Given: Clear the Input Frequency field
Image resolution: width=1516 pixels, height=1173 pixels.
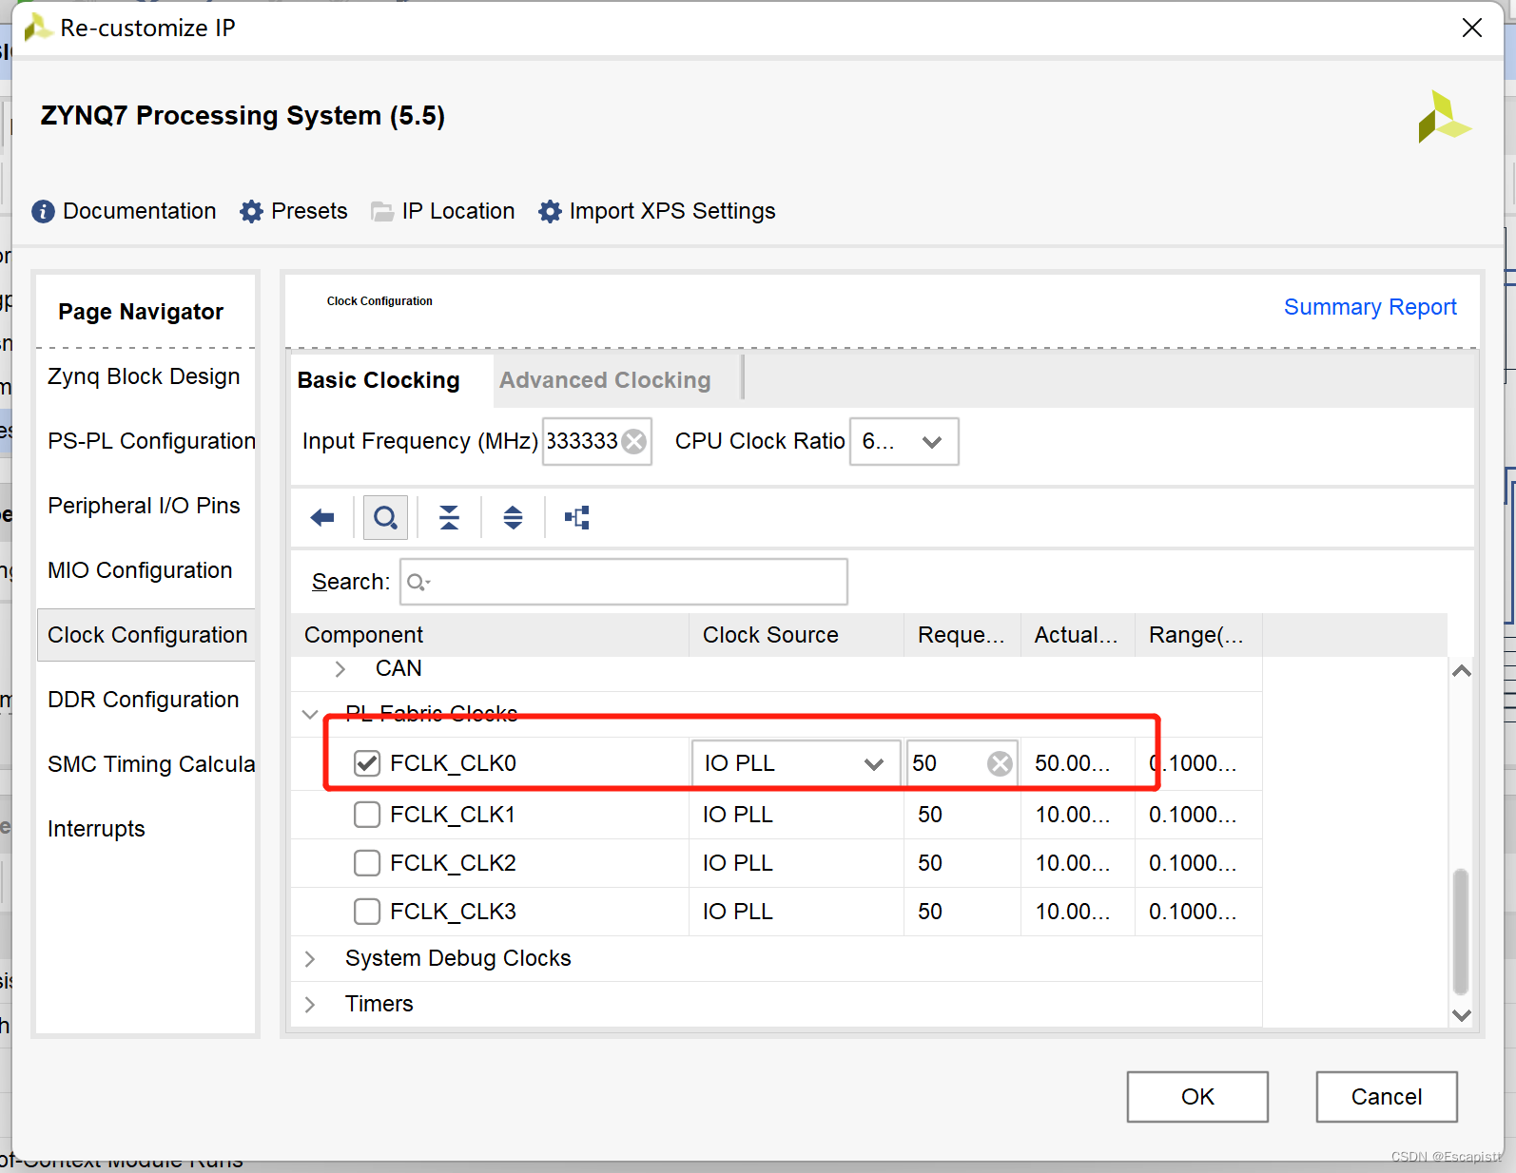Looking at the screenshot, I should point(634,441).
